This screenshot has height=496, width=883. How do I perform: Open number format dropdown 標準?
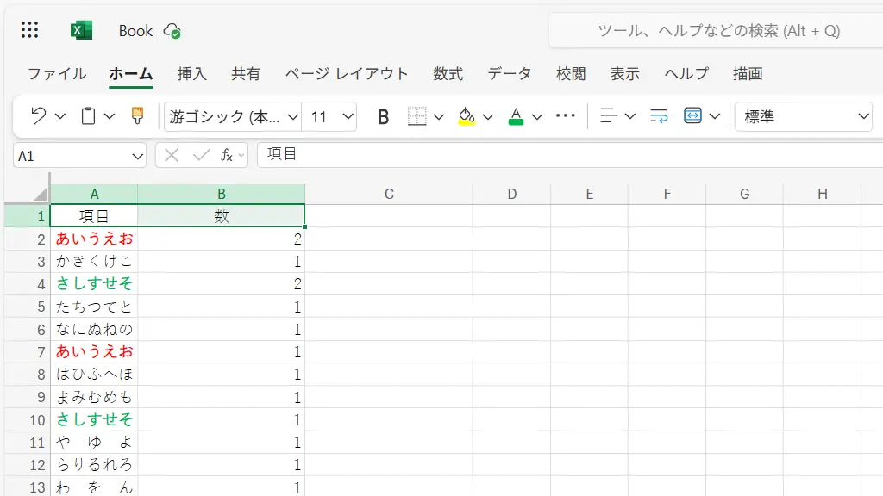804,116
